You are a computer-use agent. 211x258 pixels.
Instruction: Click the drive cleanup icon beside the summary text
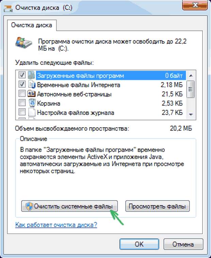[23, 42]
